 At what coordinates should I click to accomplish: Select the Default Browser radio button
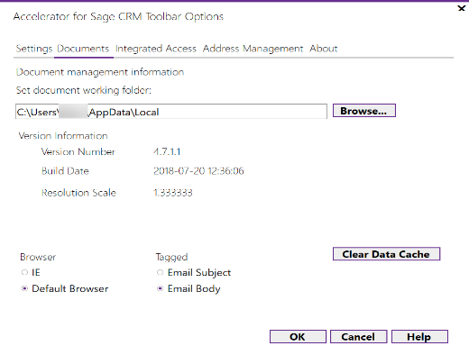(24, 288)
